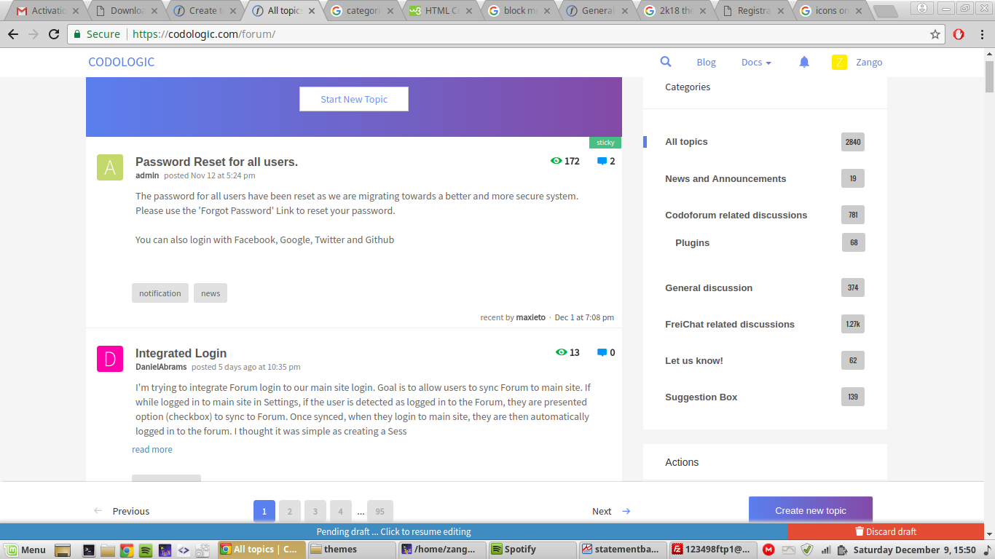This screenshot has width=995, height=559.
Task: Go to page 3 of topics
Action: coord(315,511)
